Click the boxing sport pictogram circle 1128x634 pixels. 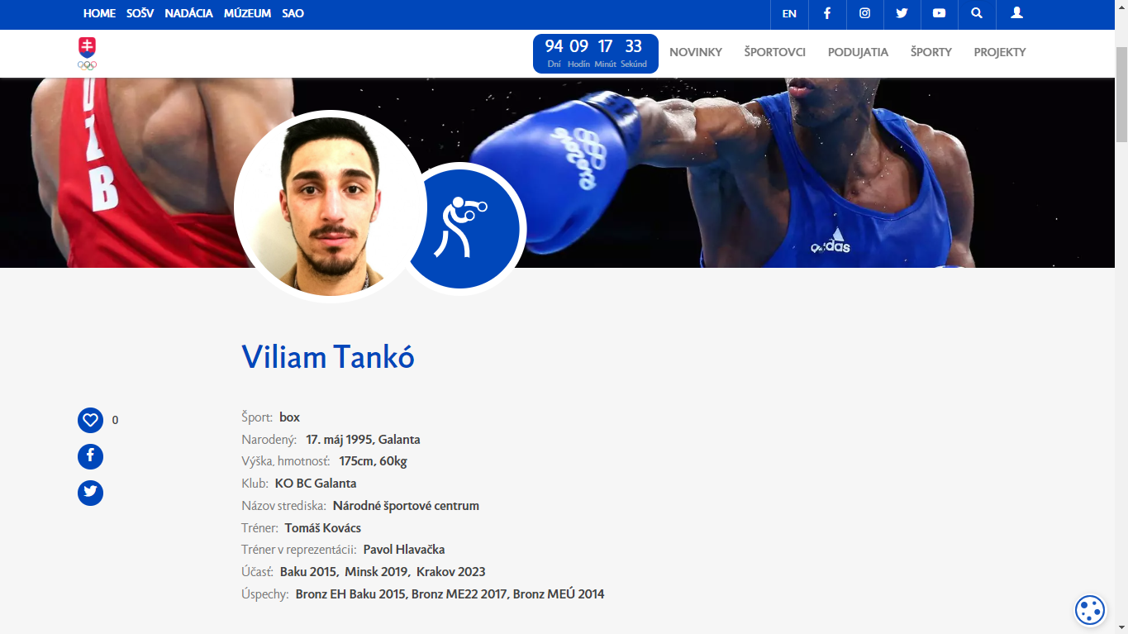462,229
